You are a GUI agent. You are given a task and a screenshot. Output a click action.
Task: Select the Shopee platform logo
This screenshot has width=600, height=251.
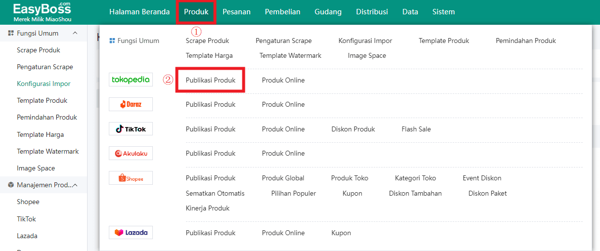(131, 178)
